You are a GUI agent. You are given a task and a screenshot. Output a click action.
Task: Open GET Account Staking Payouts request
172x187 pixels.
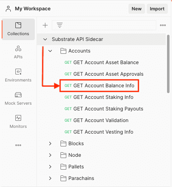[x=104, y=109]
